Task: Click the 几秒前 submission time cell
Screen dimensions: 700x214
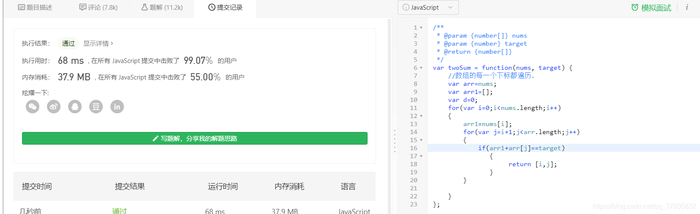Action: (30, 211)
